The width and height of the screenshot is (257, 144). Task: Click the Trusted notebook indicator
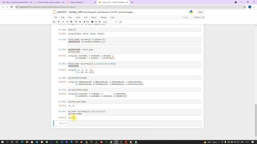click(186, 17)
